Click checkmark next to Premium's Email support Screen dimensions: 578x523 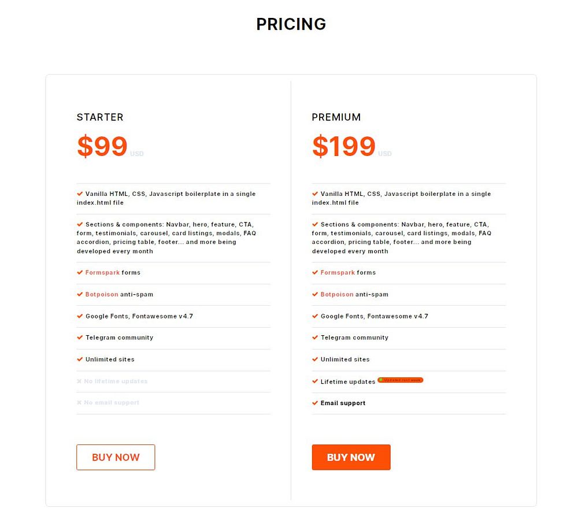[x=315, y=403]
